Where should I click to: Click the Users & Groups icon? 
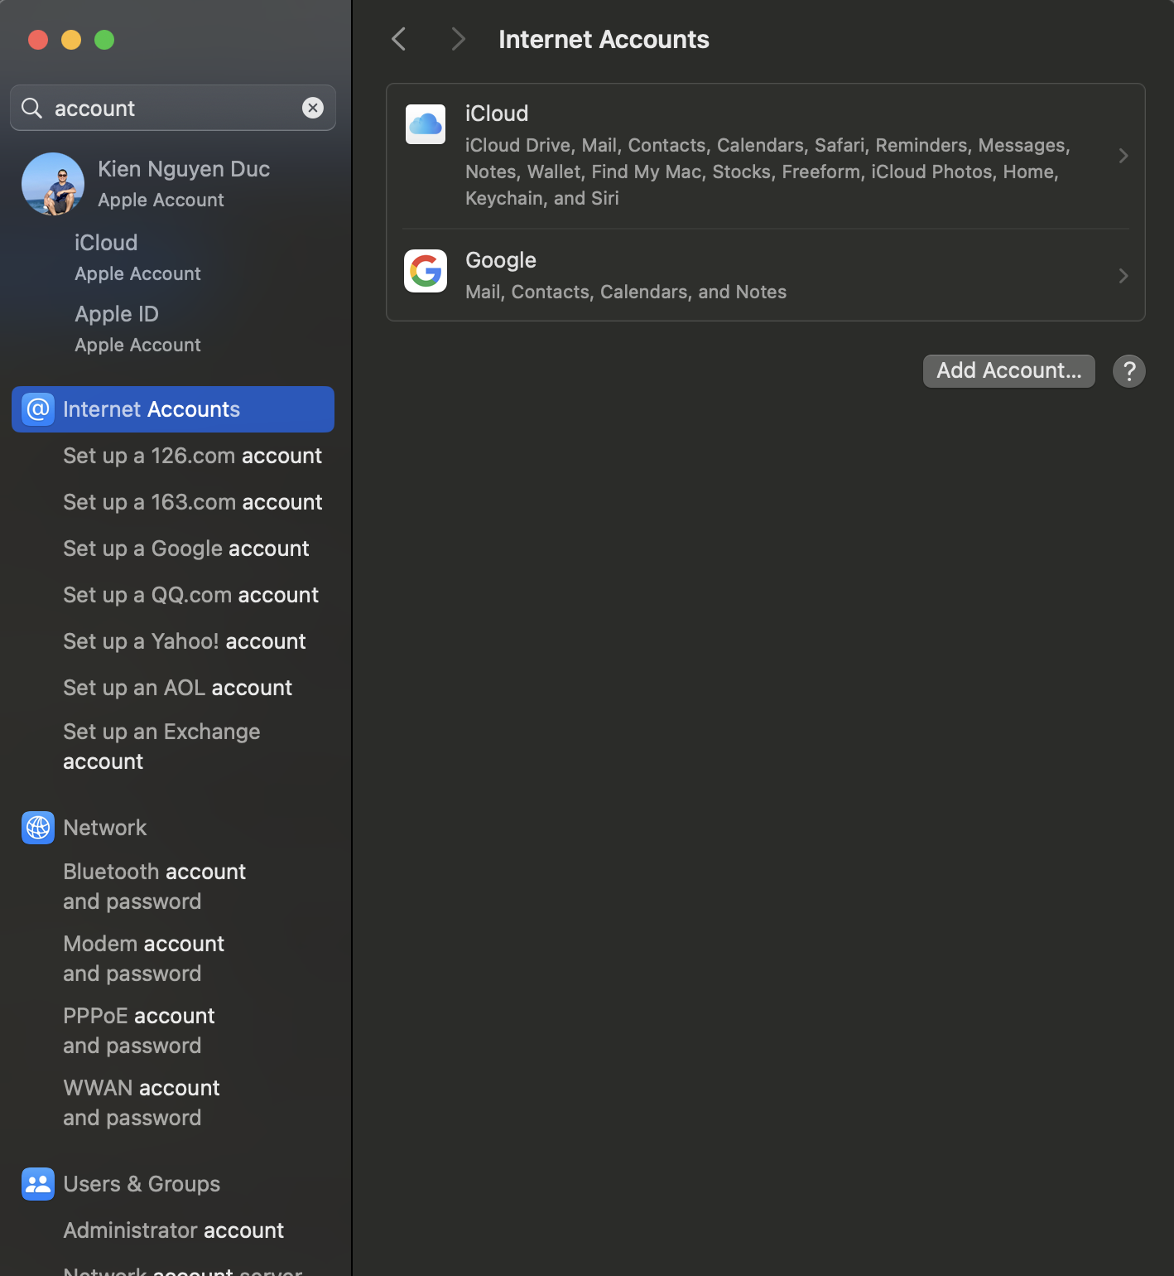click(38, 1184)
